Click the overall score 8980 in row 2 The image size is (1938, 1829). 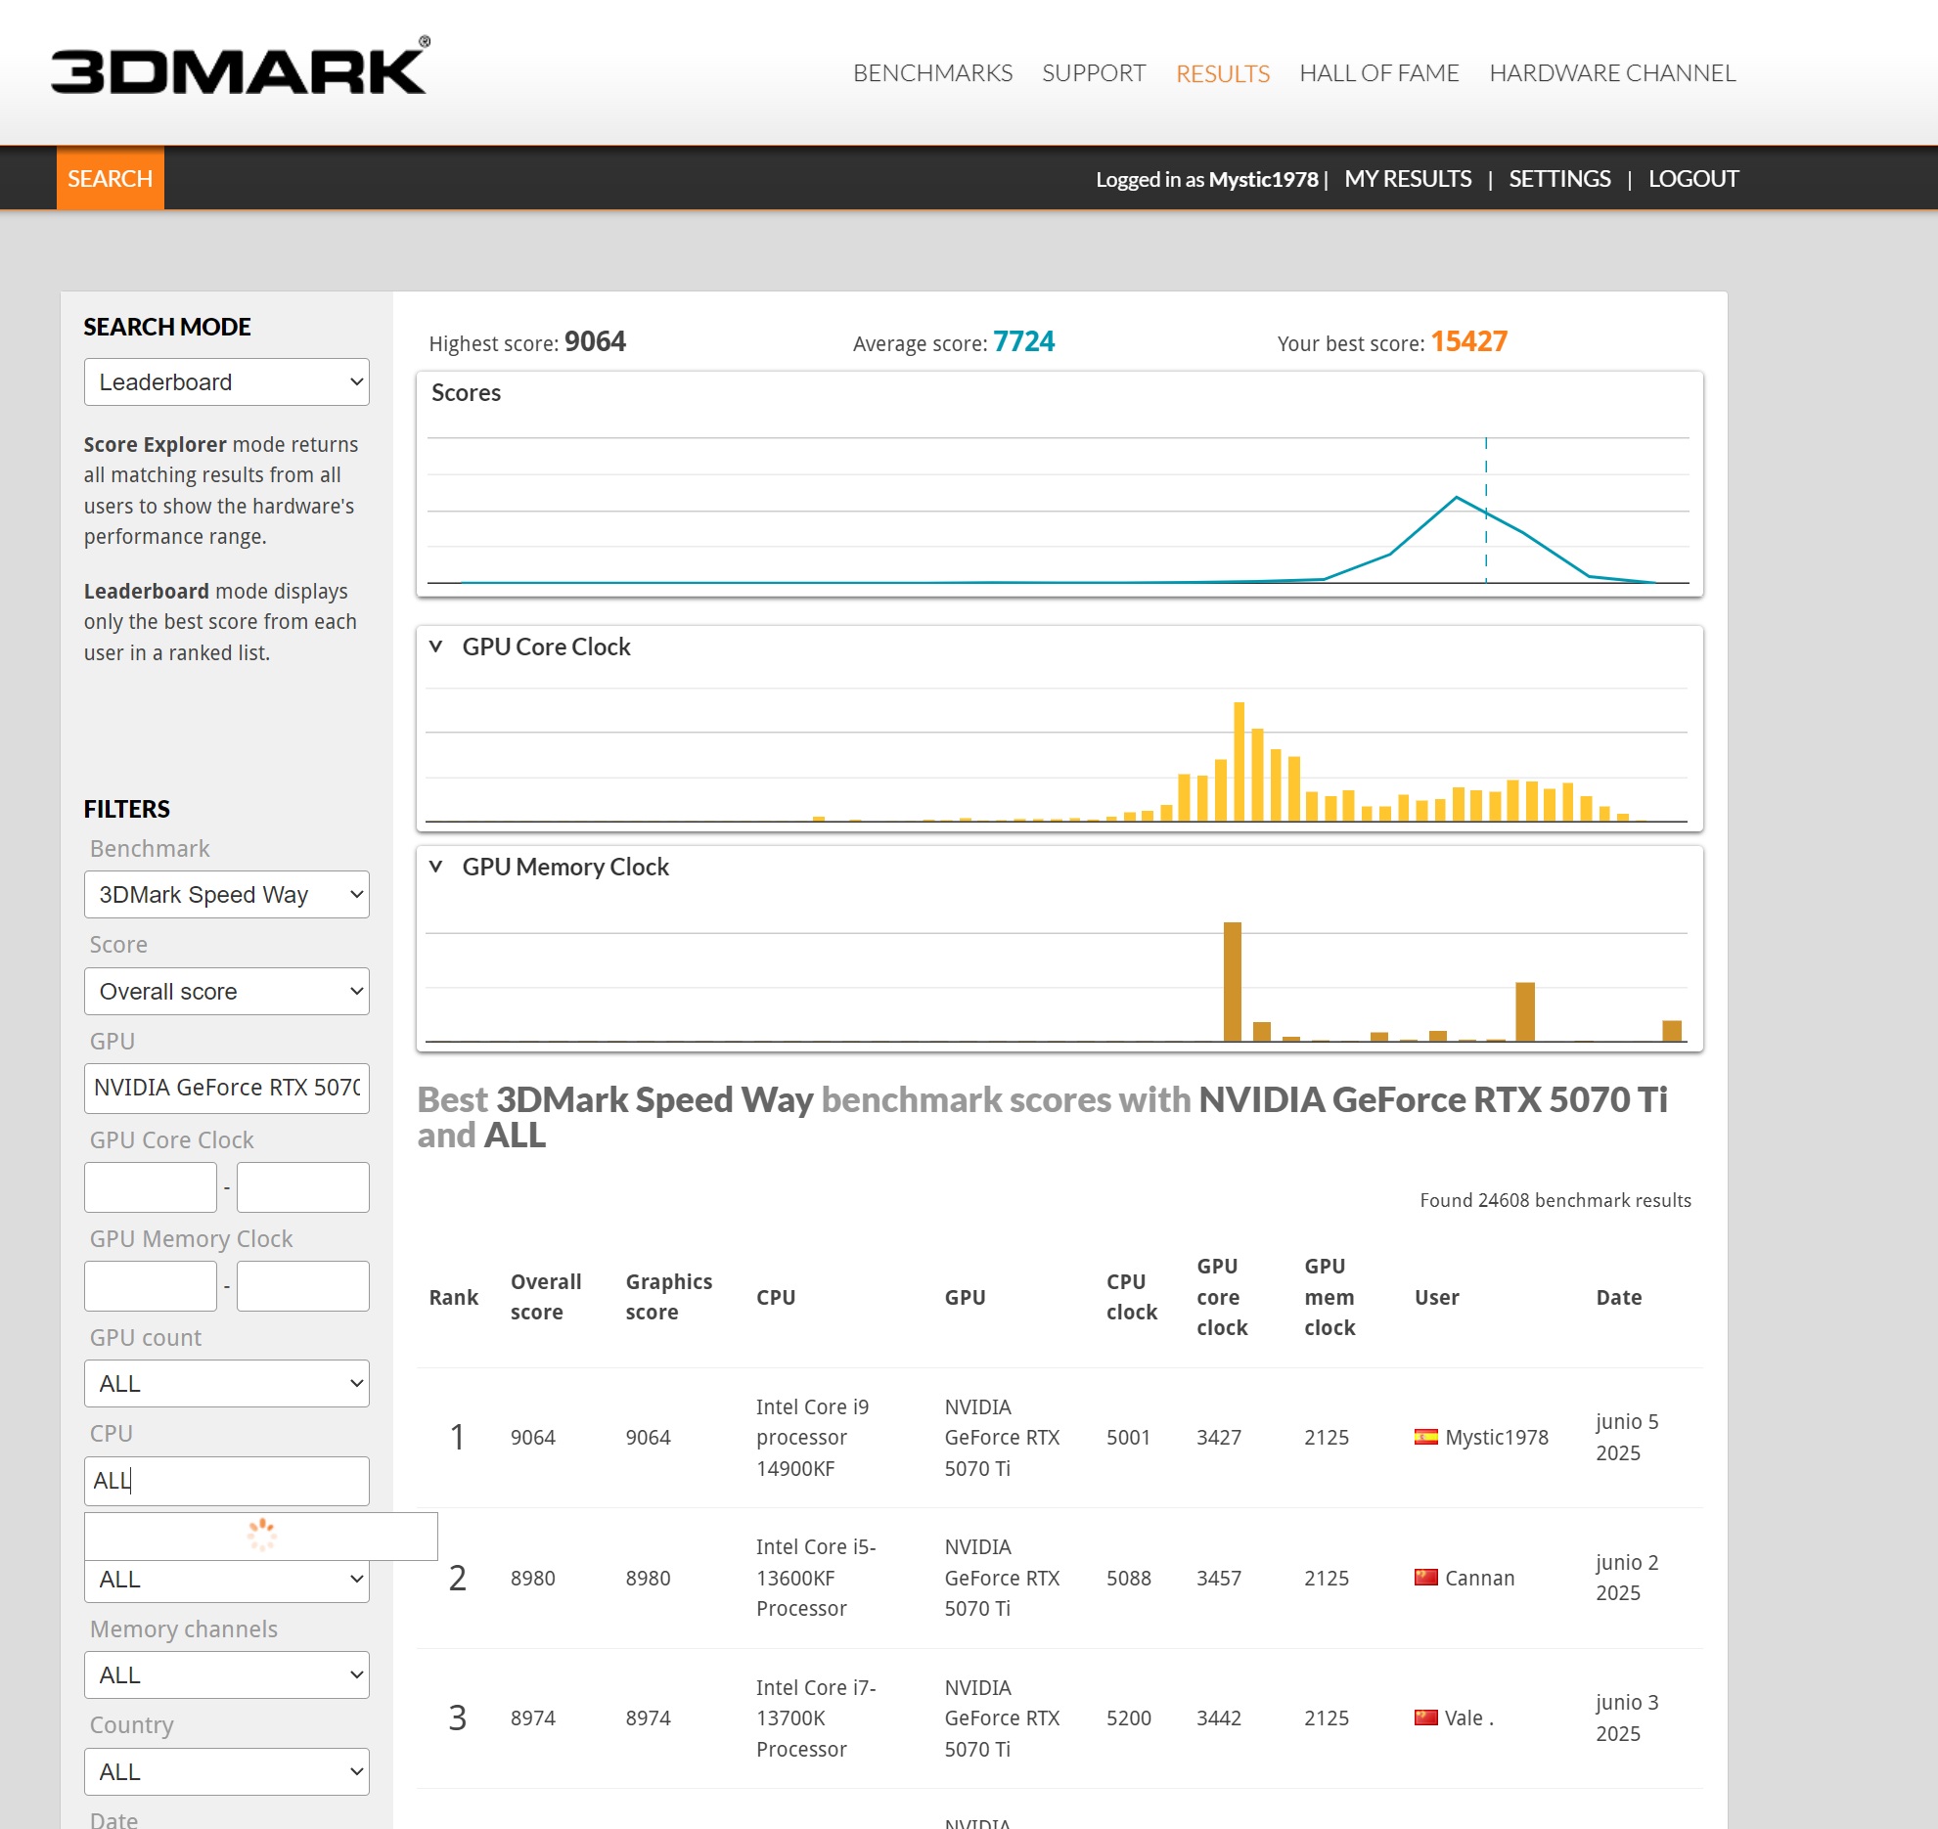[532, 1578]
